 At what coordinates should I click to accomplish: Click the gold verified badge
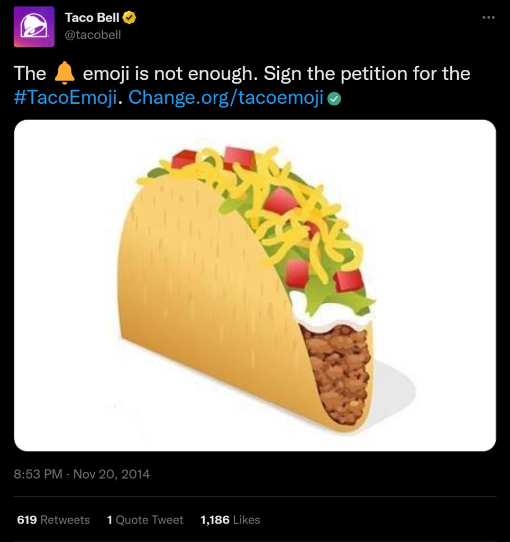pos(130,18)
